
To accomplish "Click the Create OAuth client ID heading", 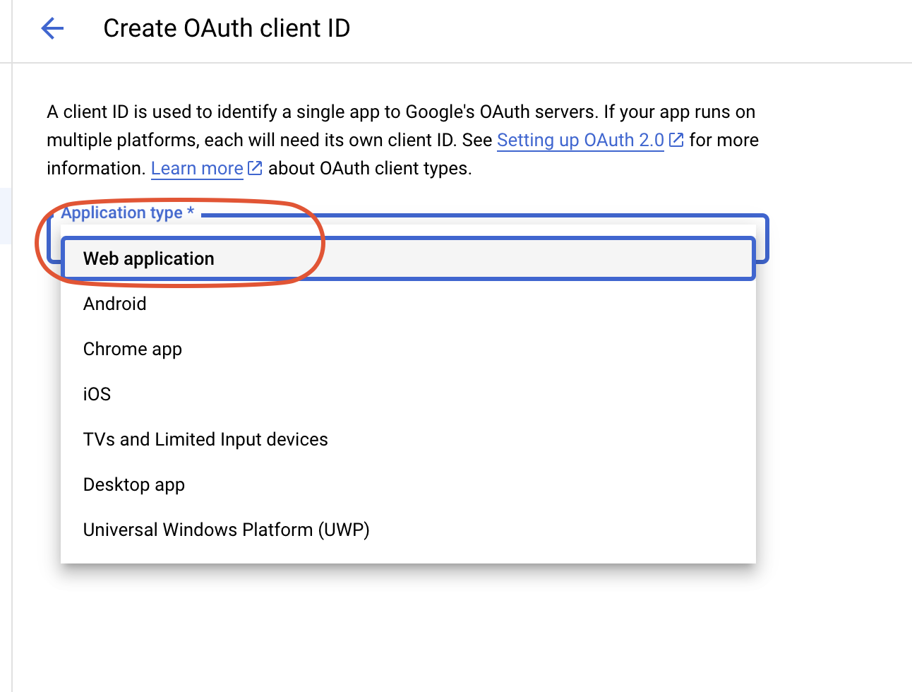I will coord(227,28).
